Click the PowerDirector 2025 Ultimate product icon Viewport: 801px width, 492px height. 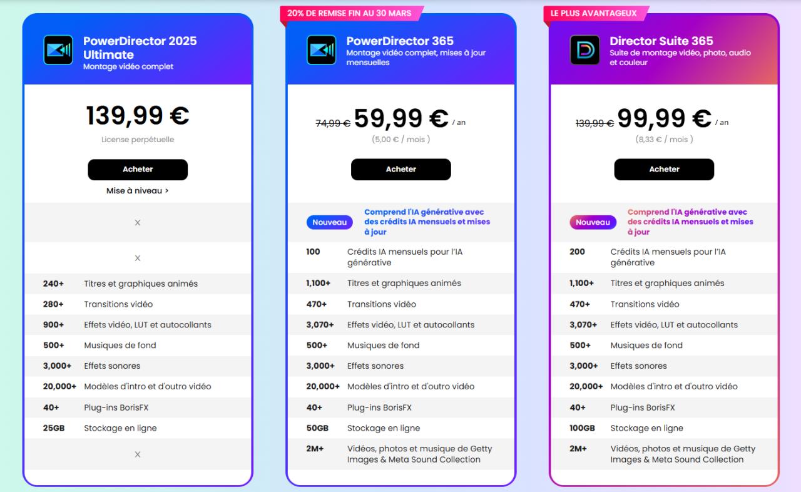point(58,50)
